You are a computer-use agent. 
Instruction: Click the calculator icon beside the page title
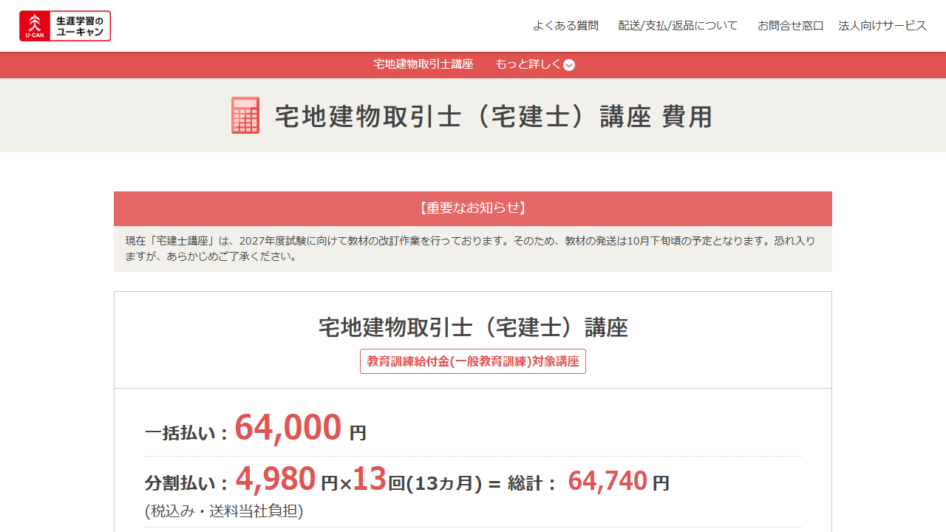pyautogui.click(x=245, y=115)
